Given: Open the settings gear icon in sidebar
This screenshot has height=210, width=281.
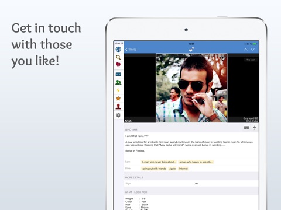Looking at the screenshot, I should tap(118, 116).
